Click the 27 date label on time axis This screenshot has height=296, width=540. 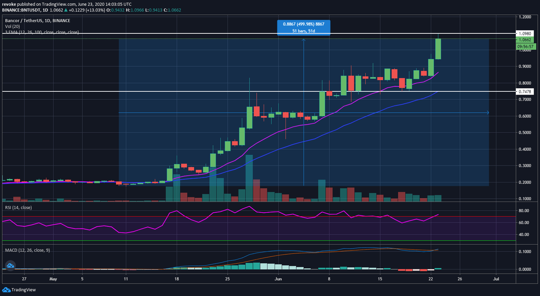point(24,279)
